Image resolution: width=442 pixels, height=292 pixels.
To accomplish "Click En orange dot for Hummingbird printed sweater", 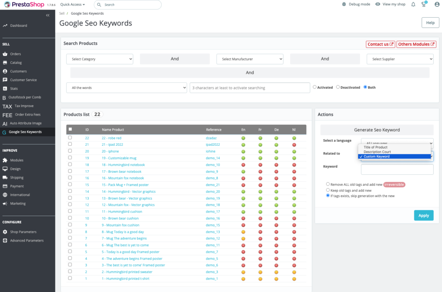I will 243,272.
